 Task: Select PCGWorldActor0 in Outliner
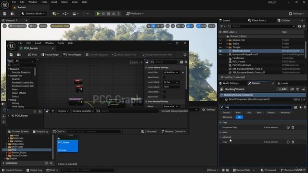pos(242,65)
